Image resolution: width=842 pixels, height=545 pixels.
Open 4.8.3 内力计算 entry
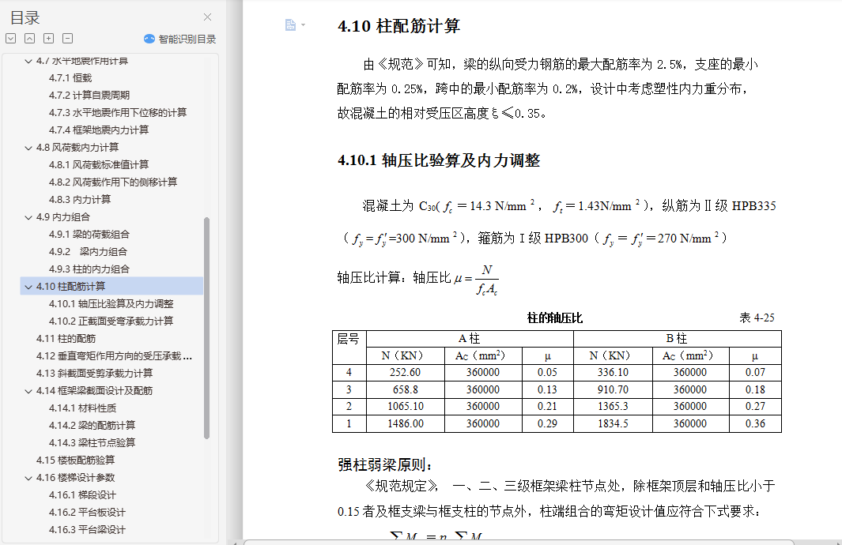coord(80,200)
